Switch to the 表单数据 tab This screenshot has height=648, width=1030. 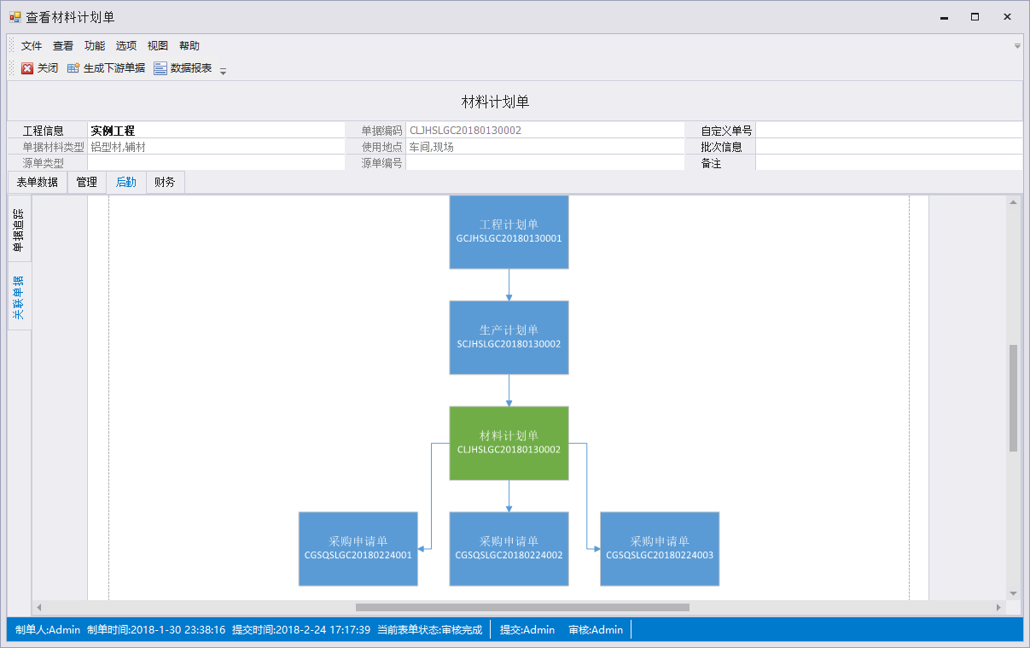(38, 182)
